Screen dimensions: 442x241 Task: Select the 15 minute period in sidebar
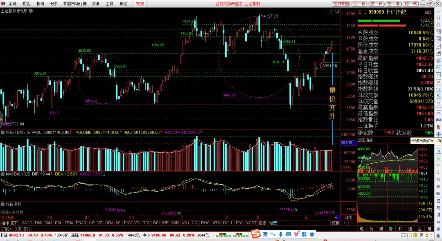(x=438, y=179)
